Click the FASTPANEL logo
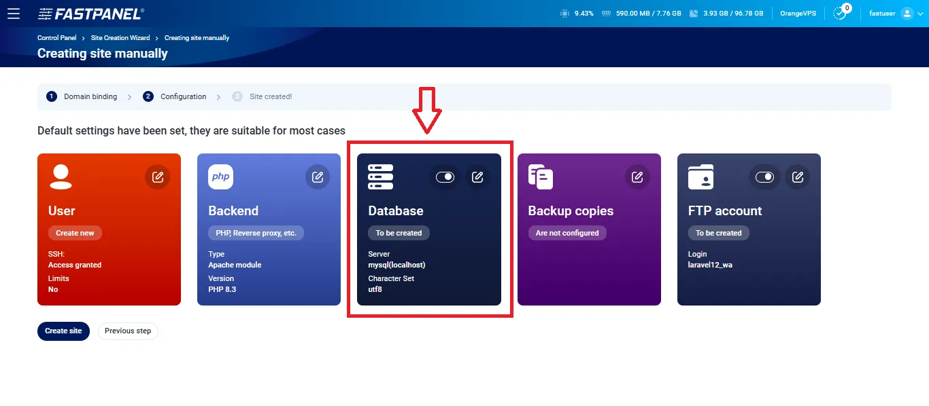Image resolution: width=929 pixels, height=406 pixels. pos(90,13)
